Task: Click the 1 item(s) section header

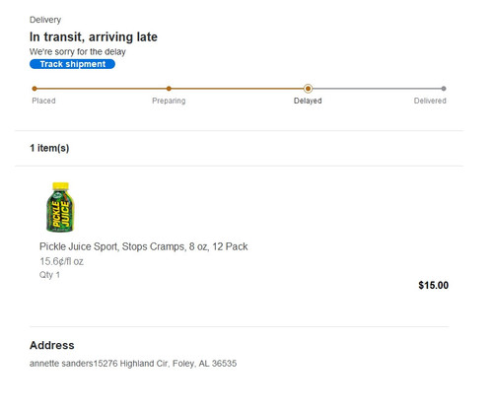Action: point(49,148)
